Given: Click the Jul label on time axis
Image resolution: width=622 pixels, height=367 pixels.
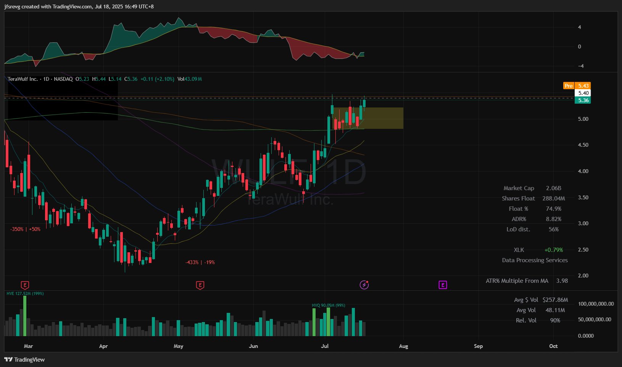Looking at the screenshot, I should point(325,346).
